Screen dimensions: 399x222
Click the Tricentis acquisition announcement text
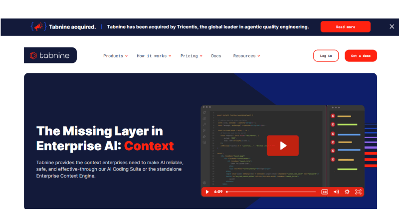point(207,27)
